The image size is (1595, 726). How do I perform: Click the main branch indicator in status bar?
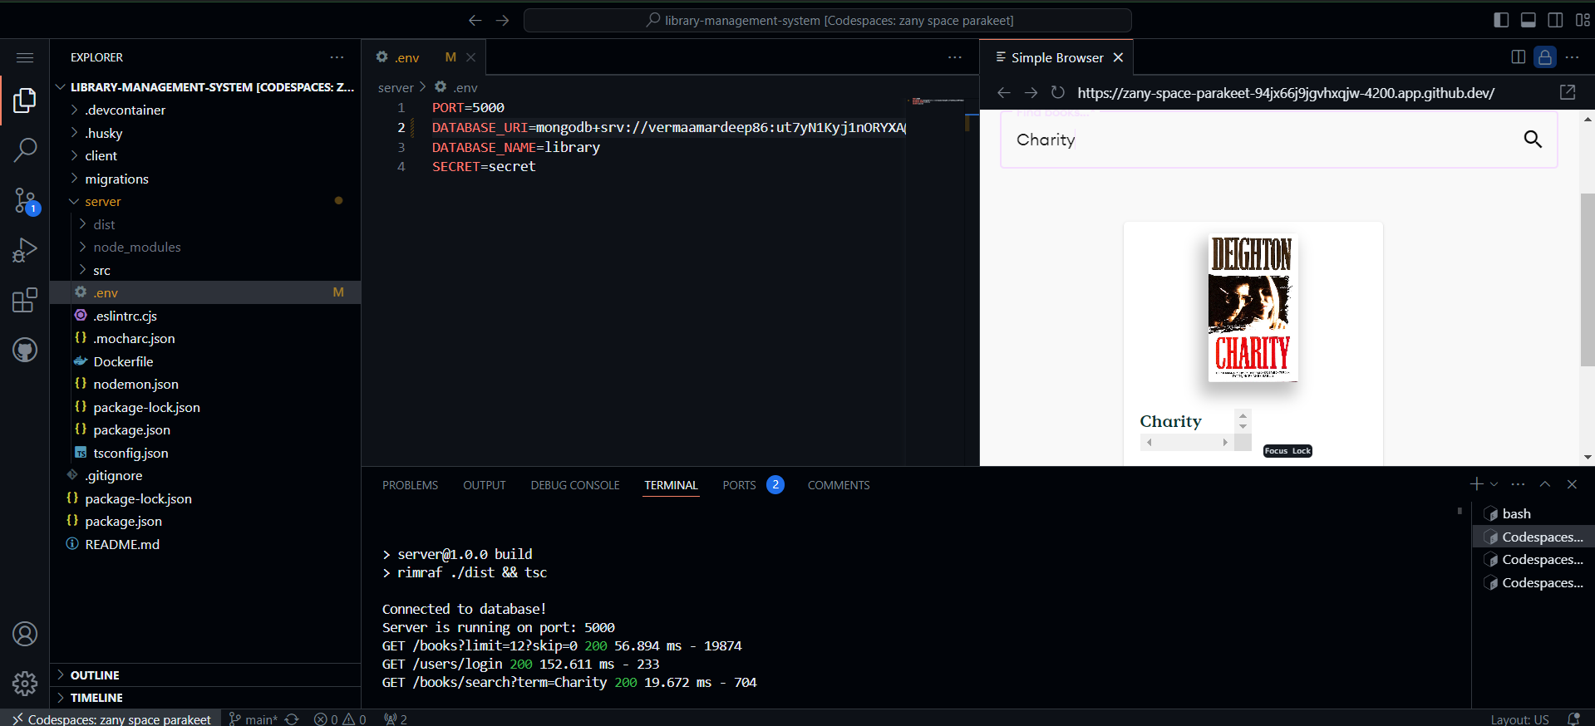254,719
